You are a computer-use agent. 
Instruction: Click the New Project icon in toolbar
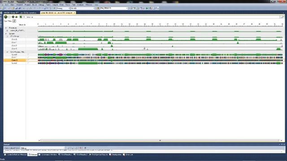[x=3, y=8]
